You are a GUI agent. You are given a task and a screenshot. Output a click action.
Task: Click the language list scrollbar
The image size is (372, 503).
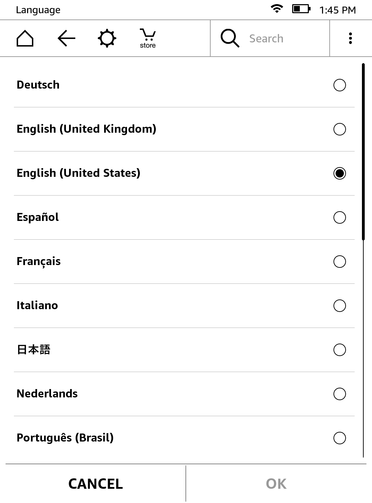(x=363, y=152)
